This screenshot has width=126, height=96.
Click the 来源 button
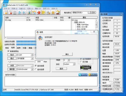(x=12, y=66)
